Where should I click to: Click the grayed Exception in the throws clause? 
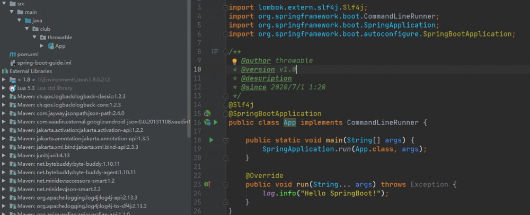pyautogui.click(x=429, y=184)
